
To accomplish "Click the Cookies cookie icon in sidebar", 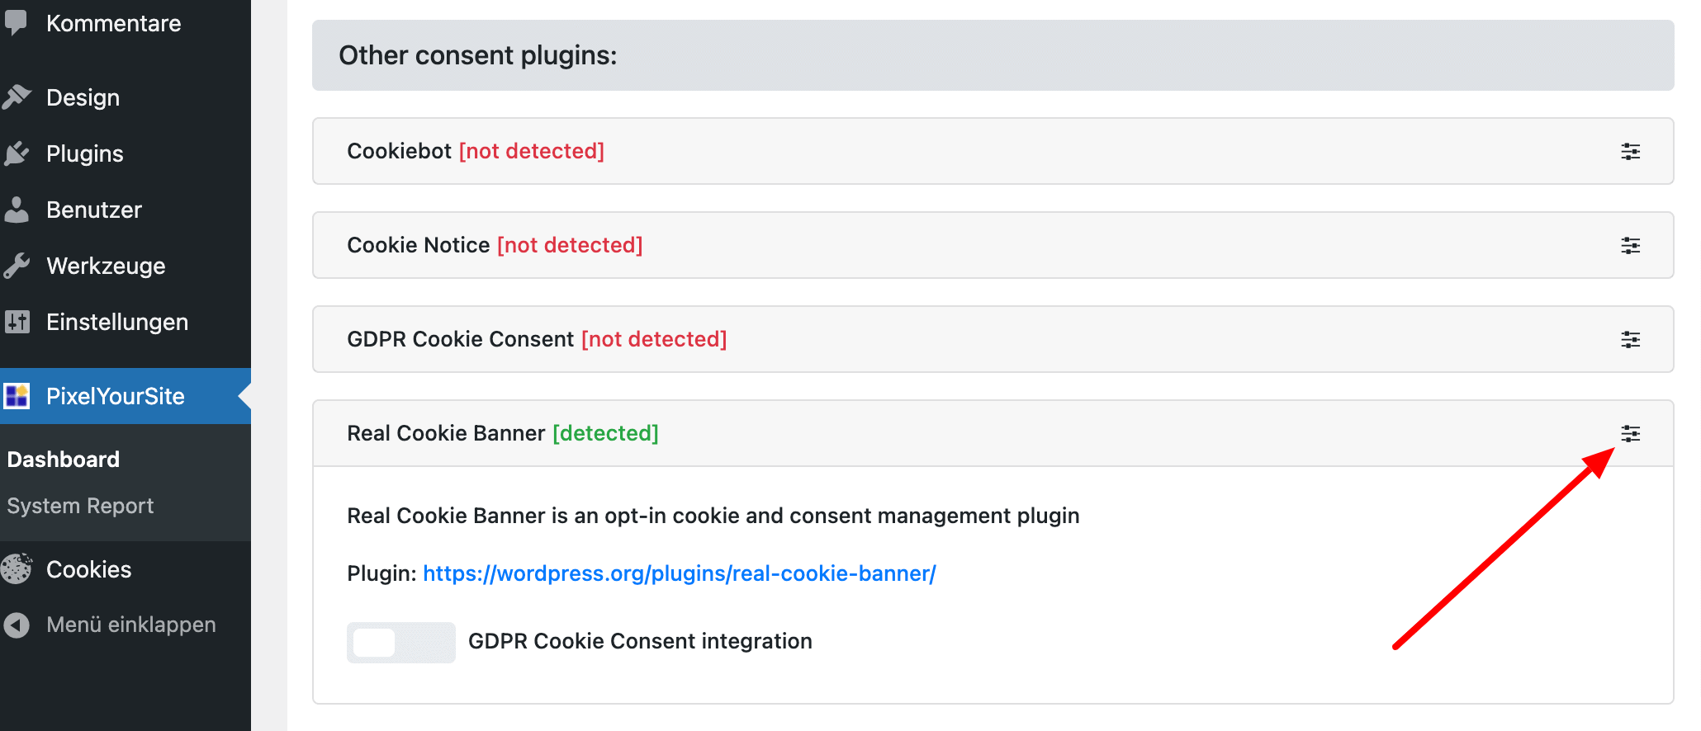I will 18,568.
